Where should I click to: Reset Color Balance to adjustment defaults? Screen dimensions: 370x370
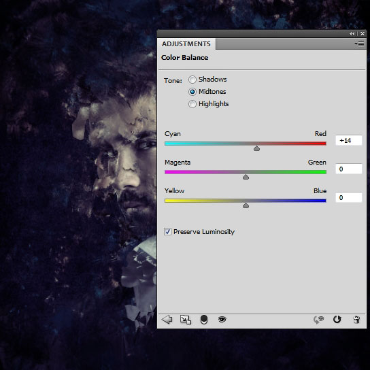[337, 320]
